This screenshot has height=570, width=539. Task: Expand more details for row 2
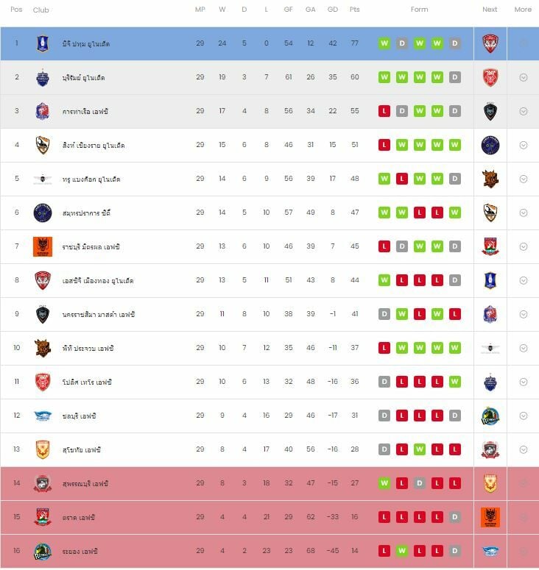[524, 77]
